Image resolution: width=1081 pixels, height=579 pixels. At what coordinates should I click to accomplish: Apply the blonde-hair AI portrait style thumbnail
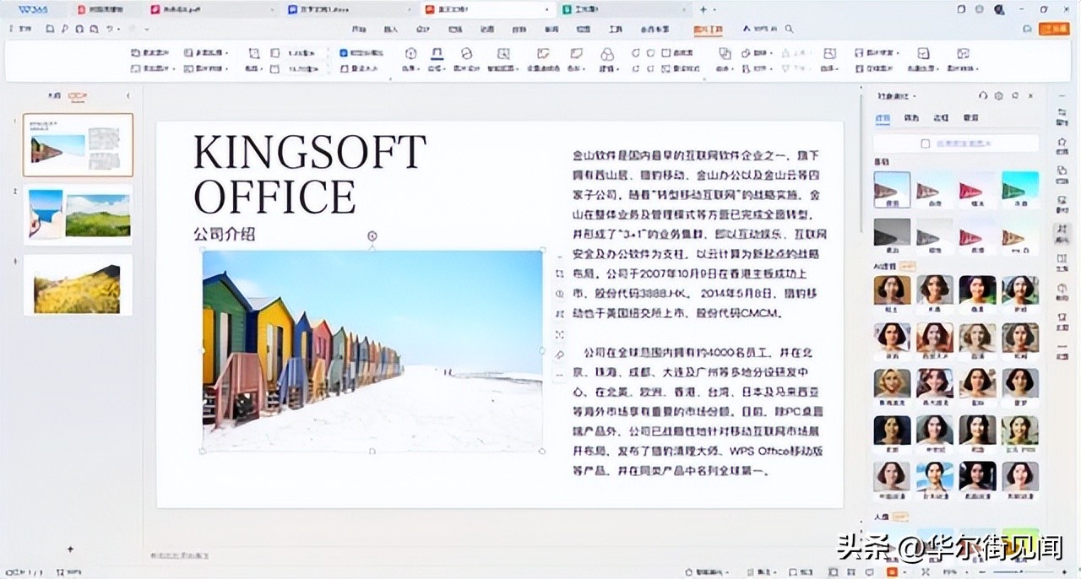892,387
